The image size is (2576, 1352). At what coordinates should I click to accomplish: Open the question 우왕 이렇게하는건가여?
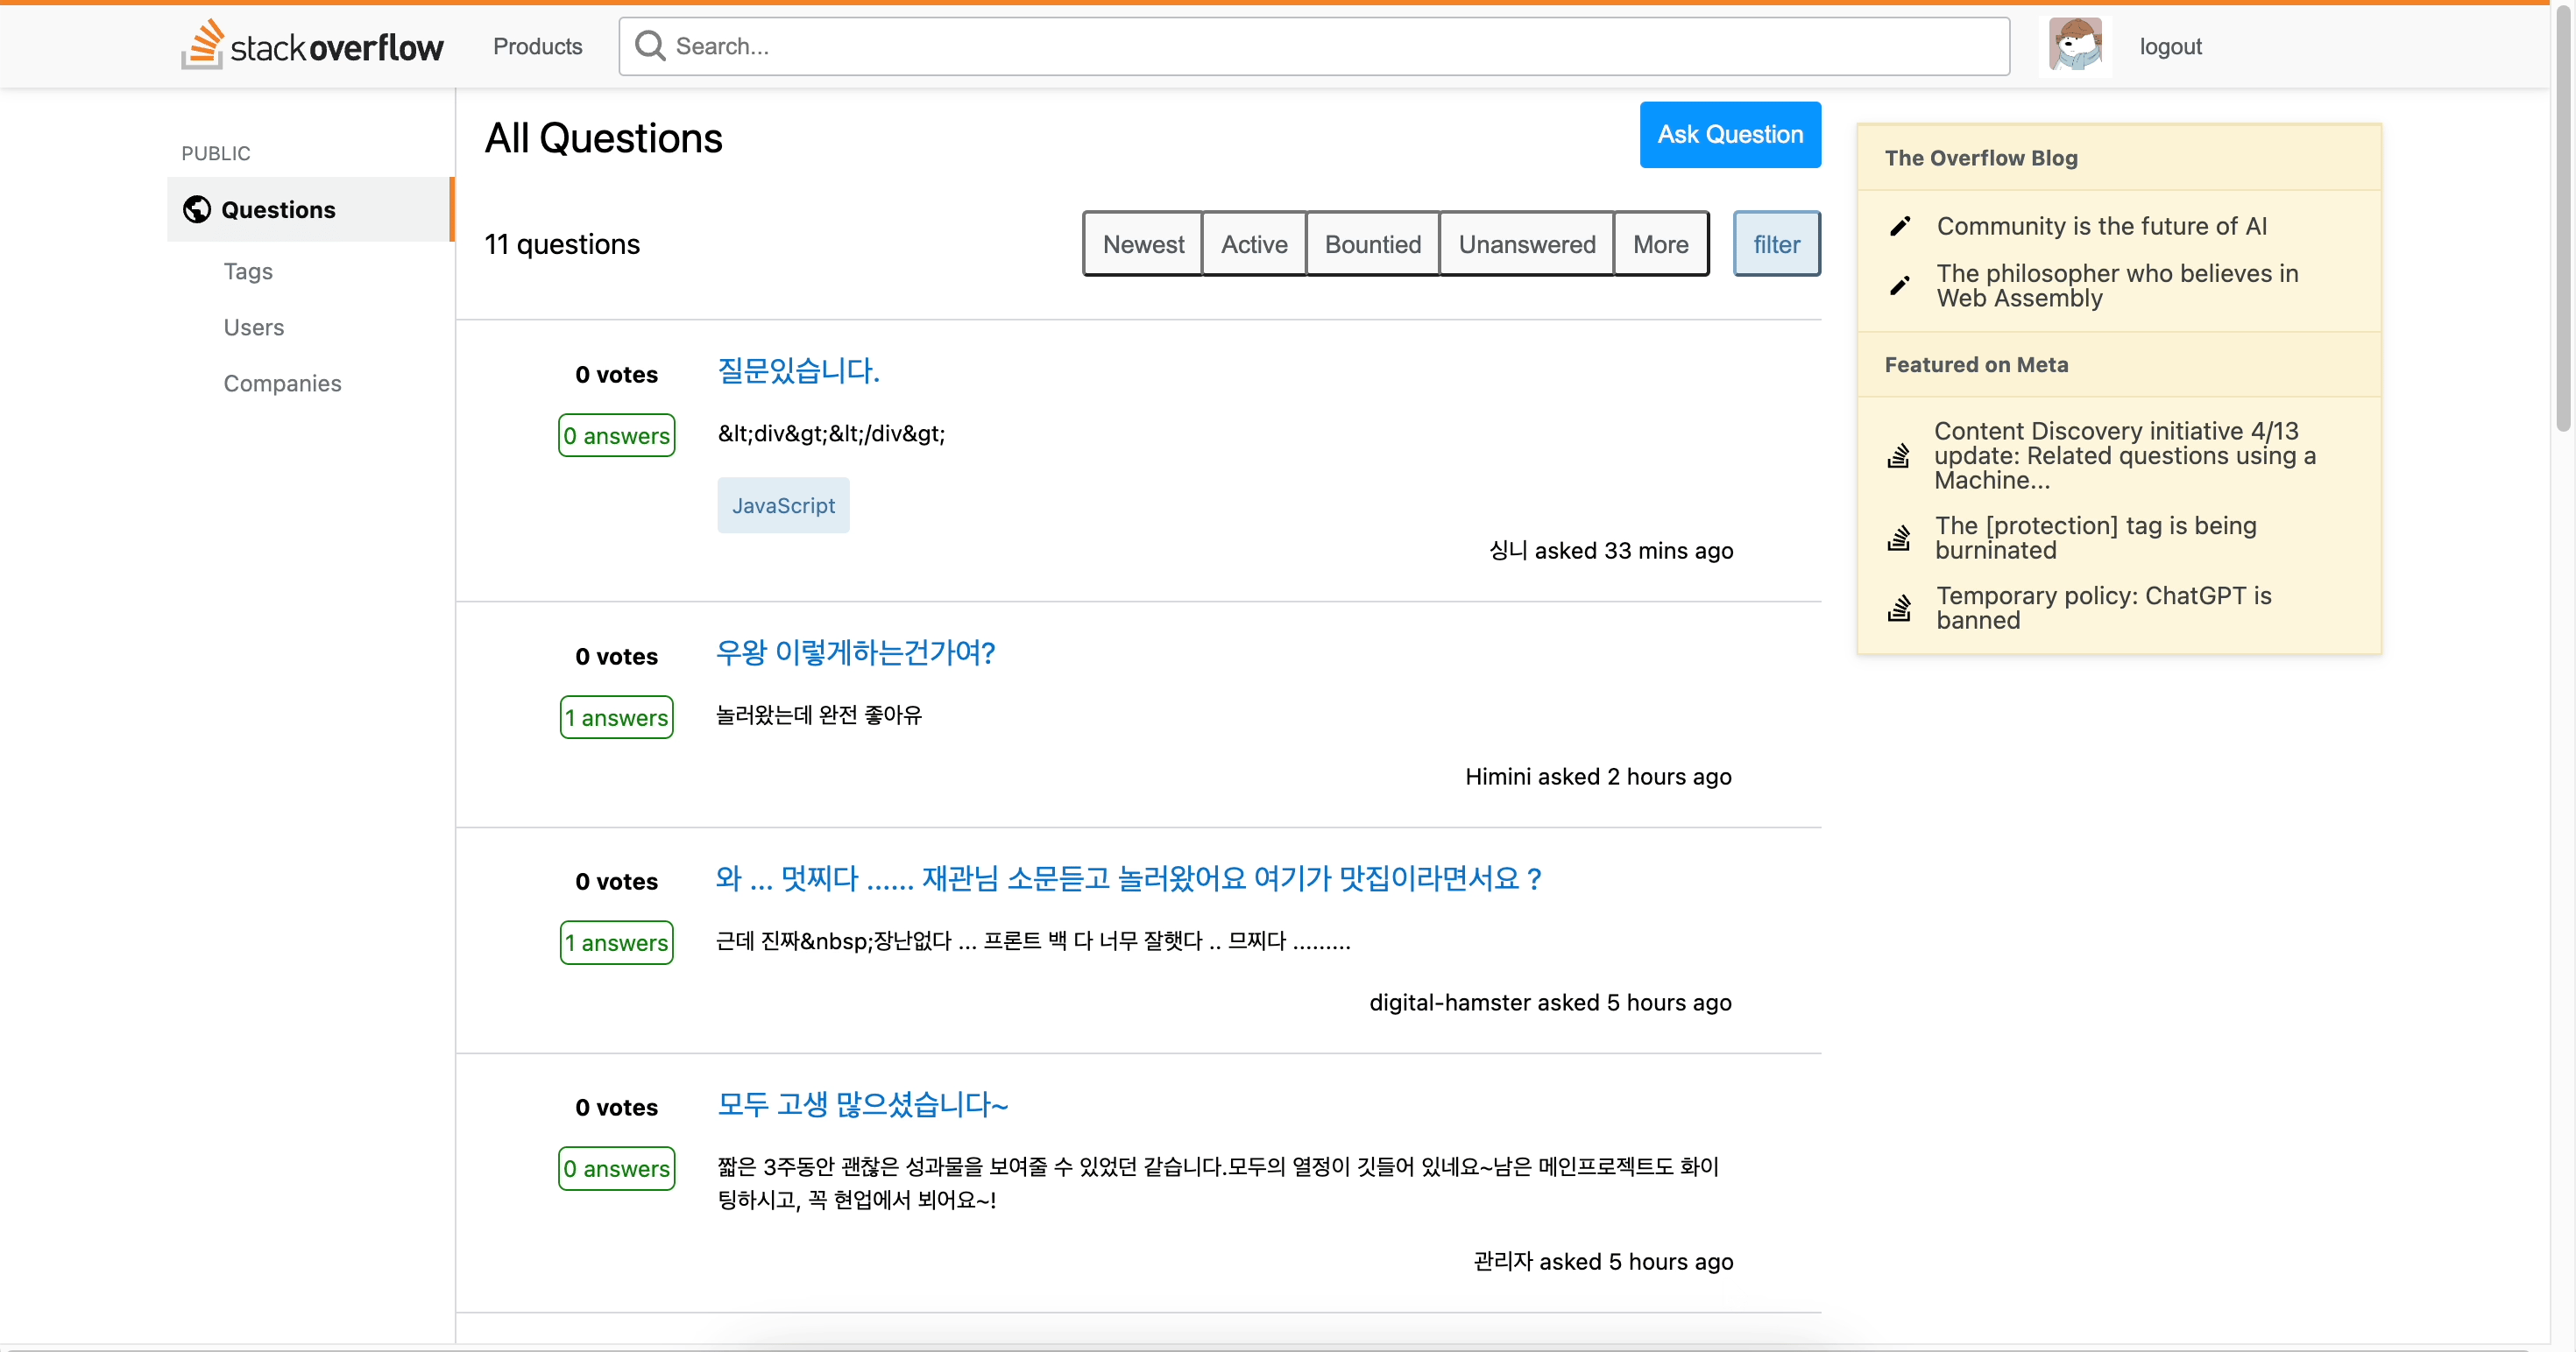[856, 652]
